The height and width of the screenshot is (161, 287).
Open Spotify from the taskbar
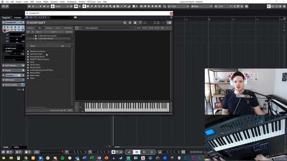(x=62, y=158)
